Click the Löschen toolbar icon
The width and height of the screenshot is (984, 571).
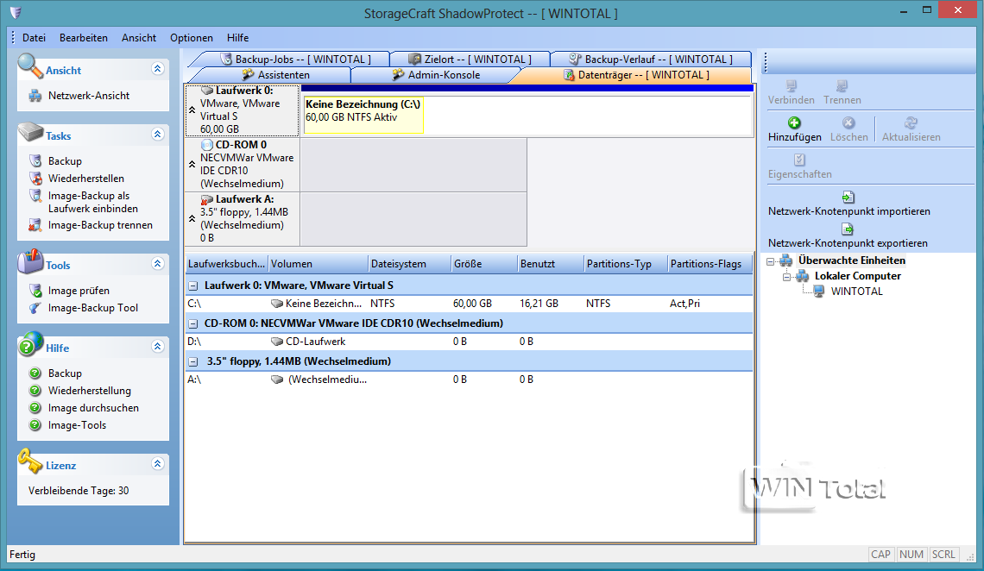[x=848, y=122]
